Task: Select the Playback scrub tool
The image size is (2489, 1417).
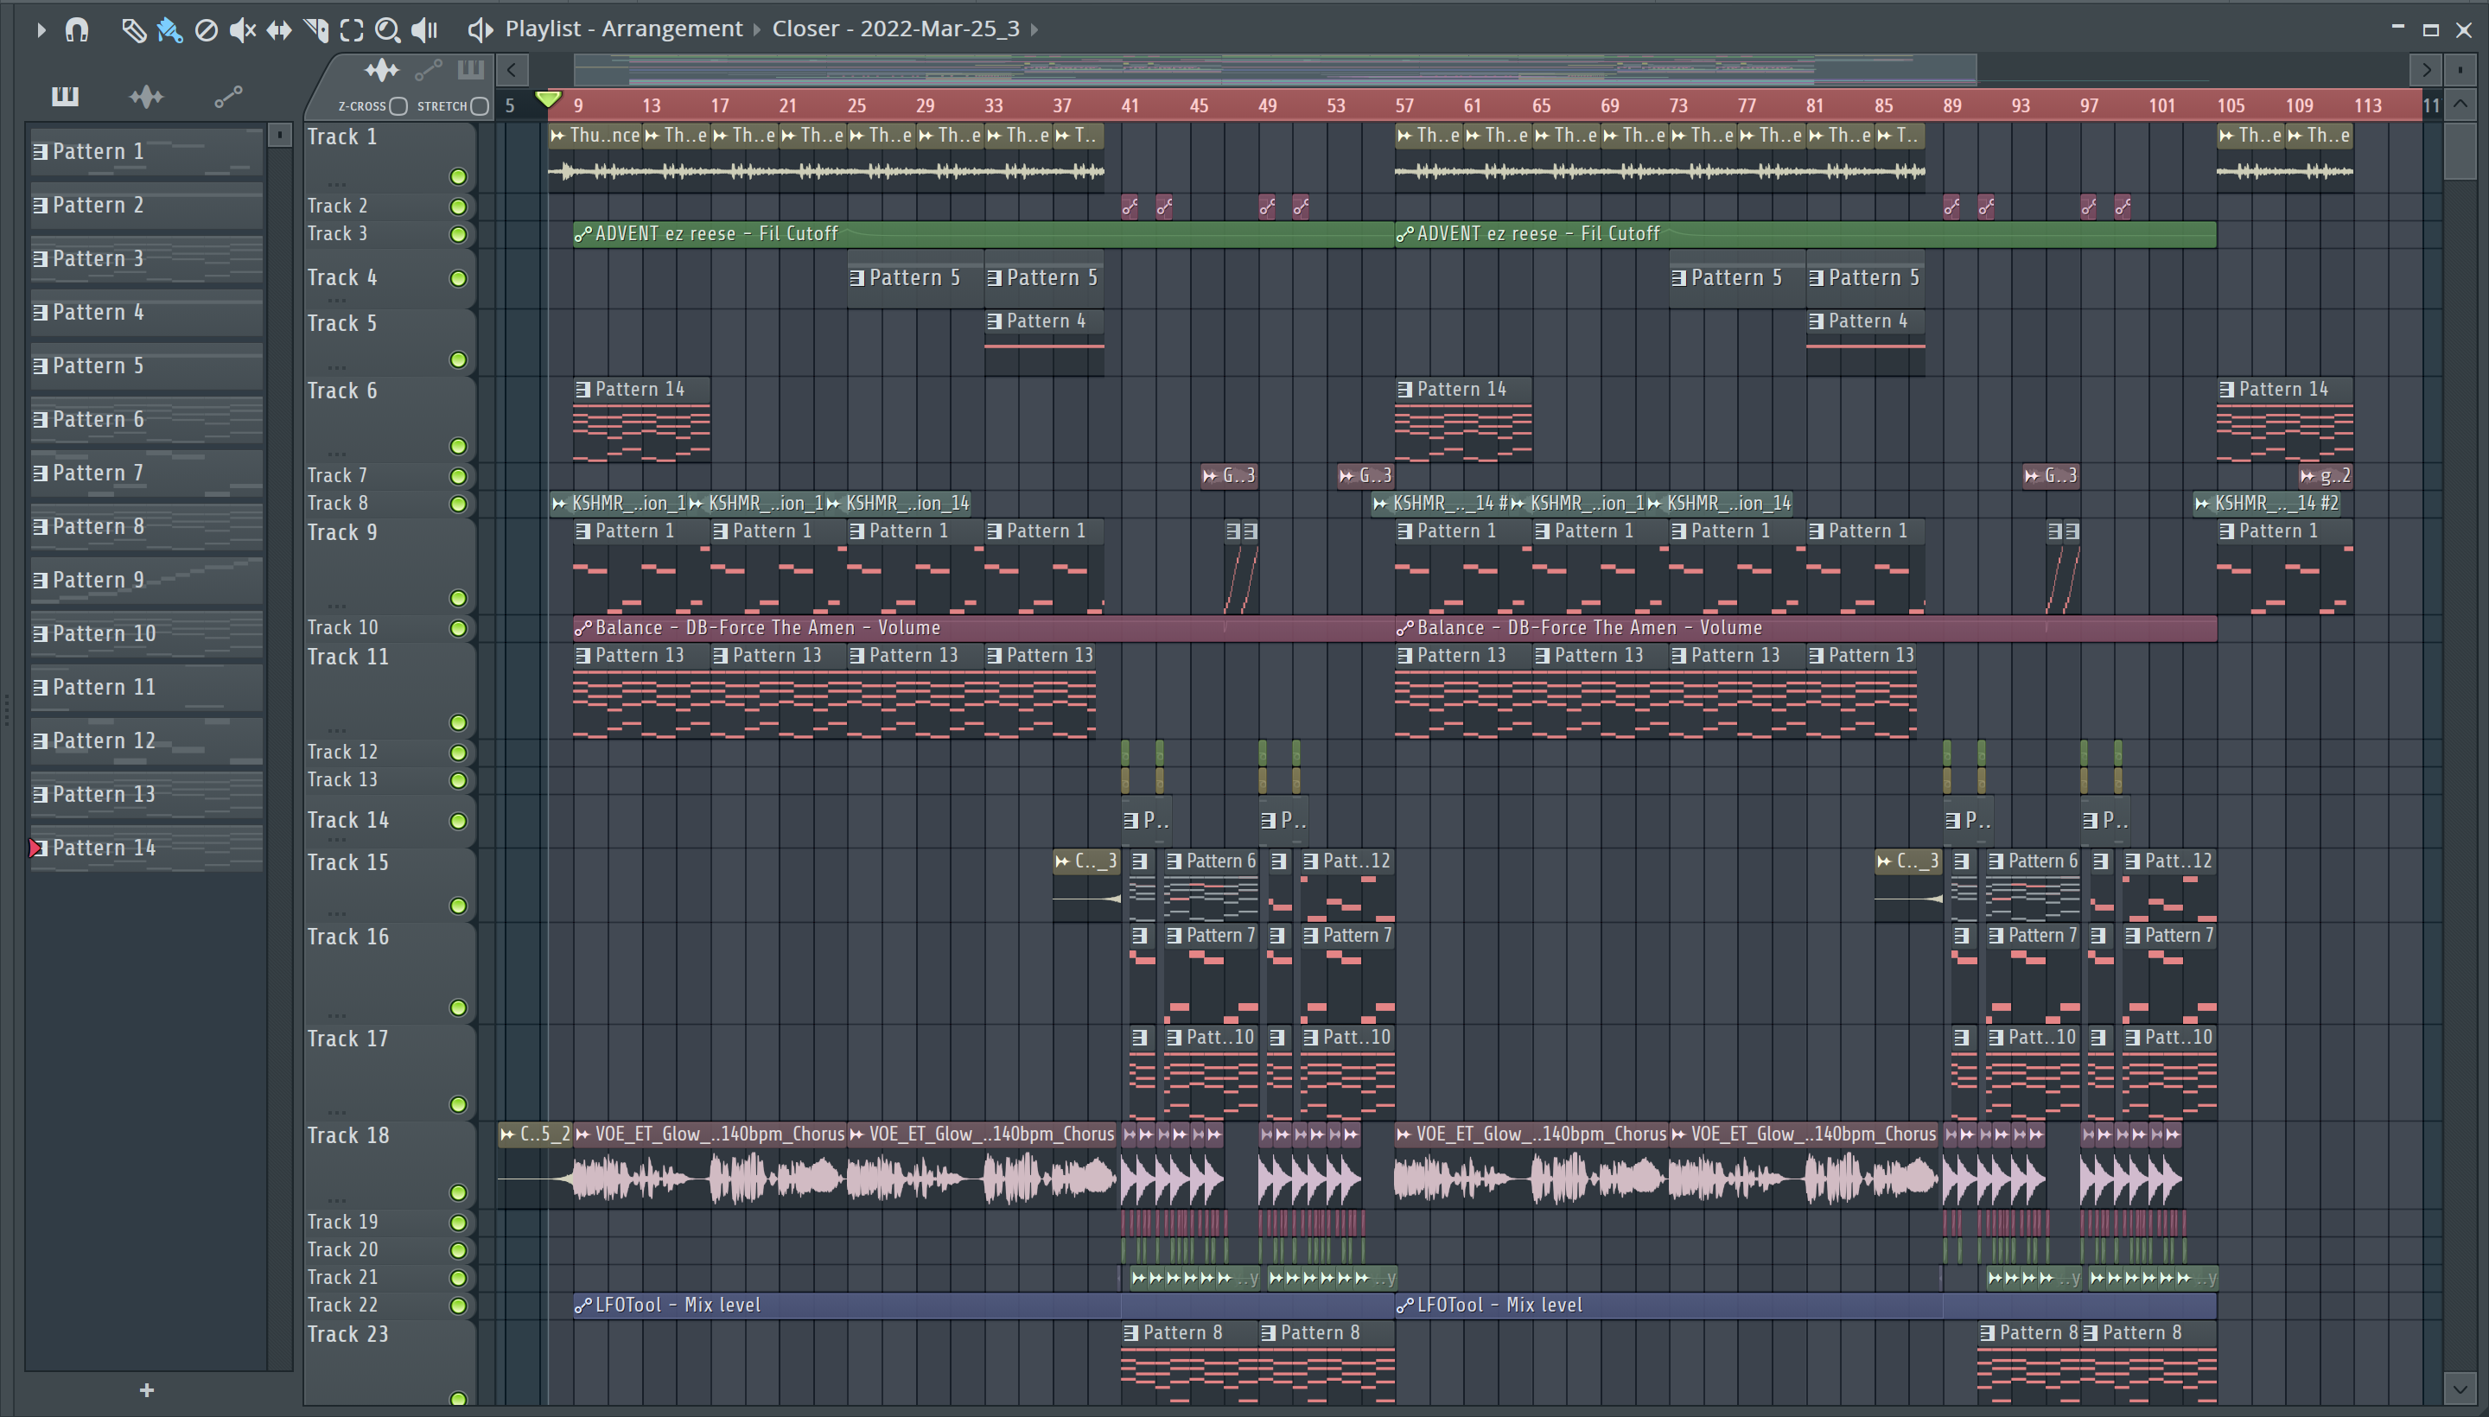Action: [424, 30]
